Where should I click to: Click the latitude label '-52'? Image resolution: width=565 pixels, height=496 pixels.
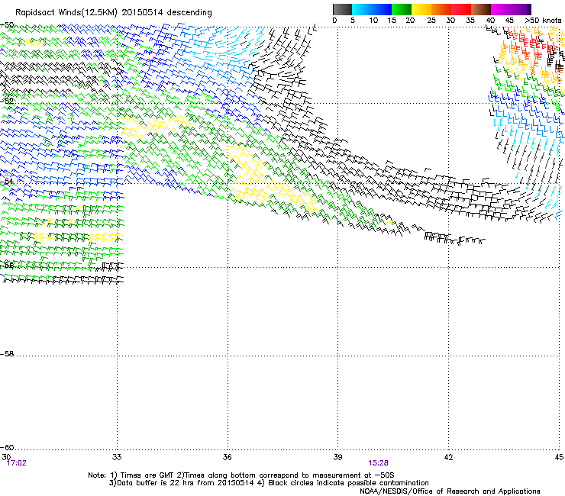click(7, 101)
